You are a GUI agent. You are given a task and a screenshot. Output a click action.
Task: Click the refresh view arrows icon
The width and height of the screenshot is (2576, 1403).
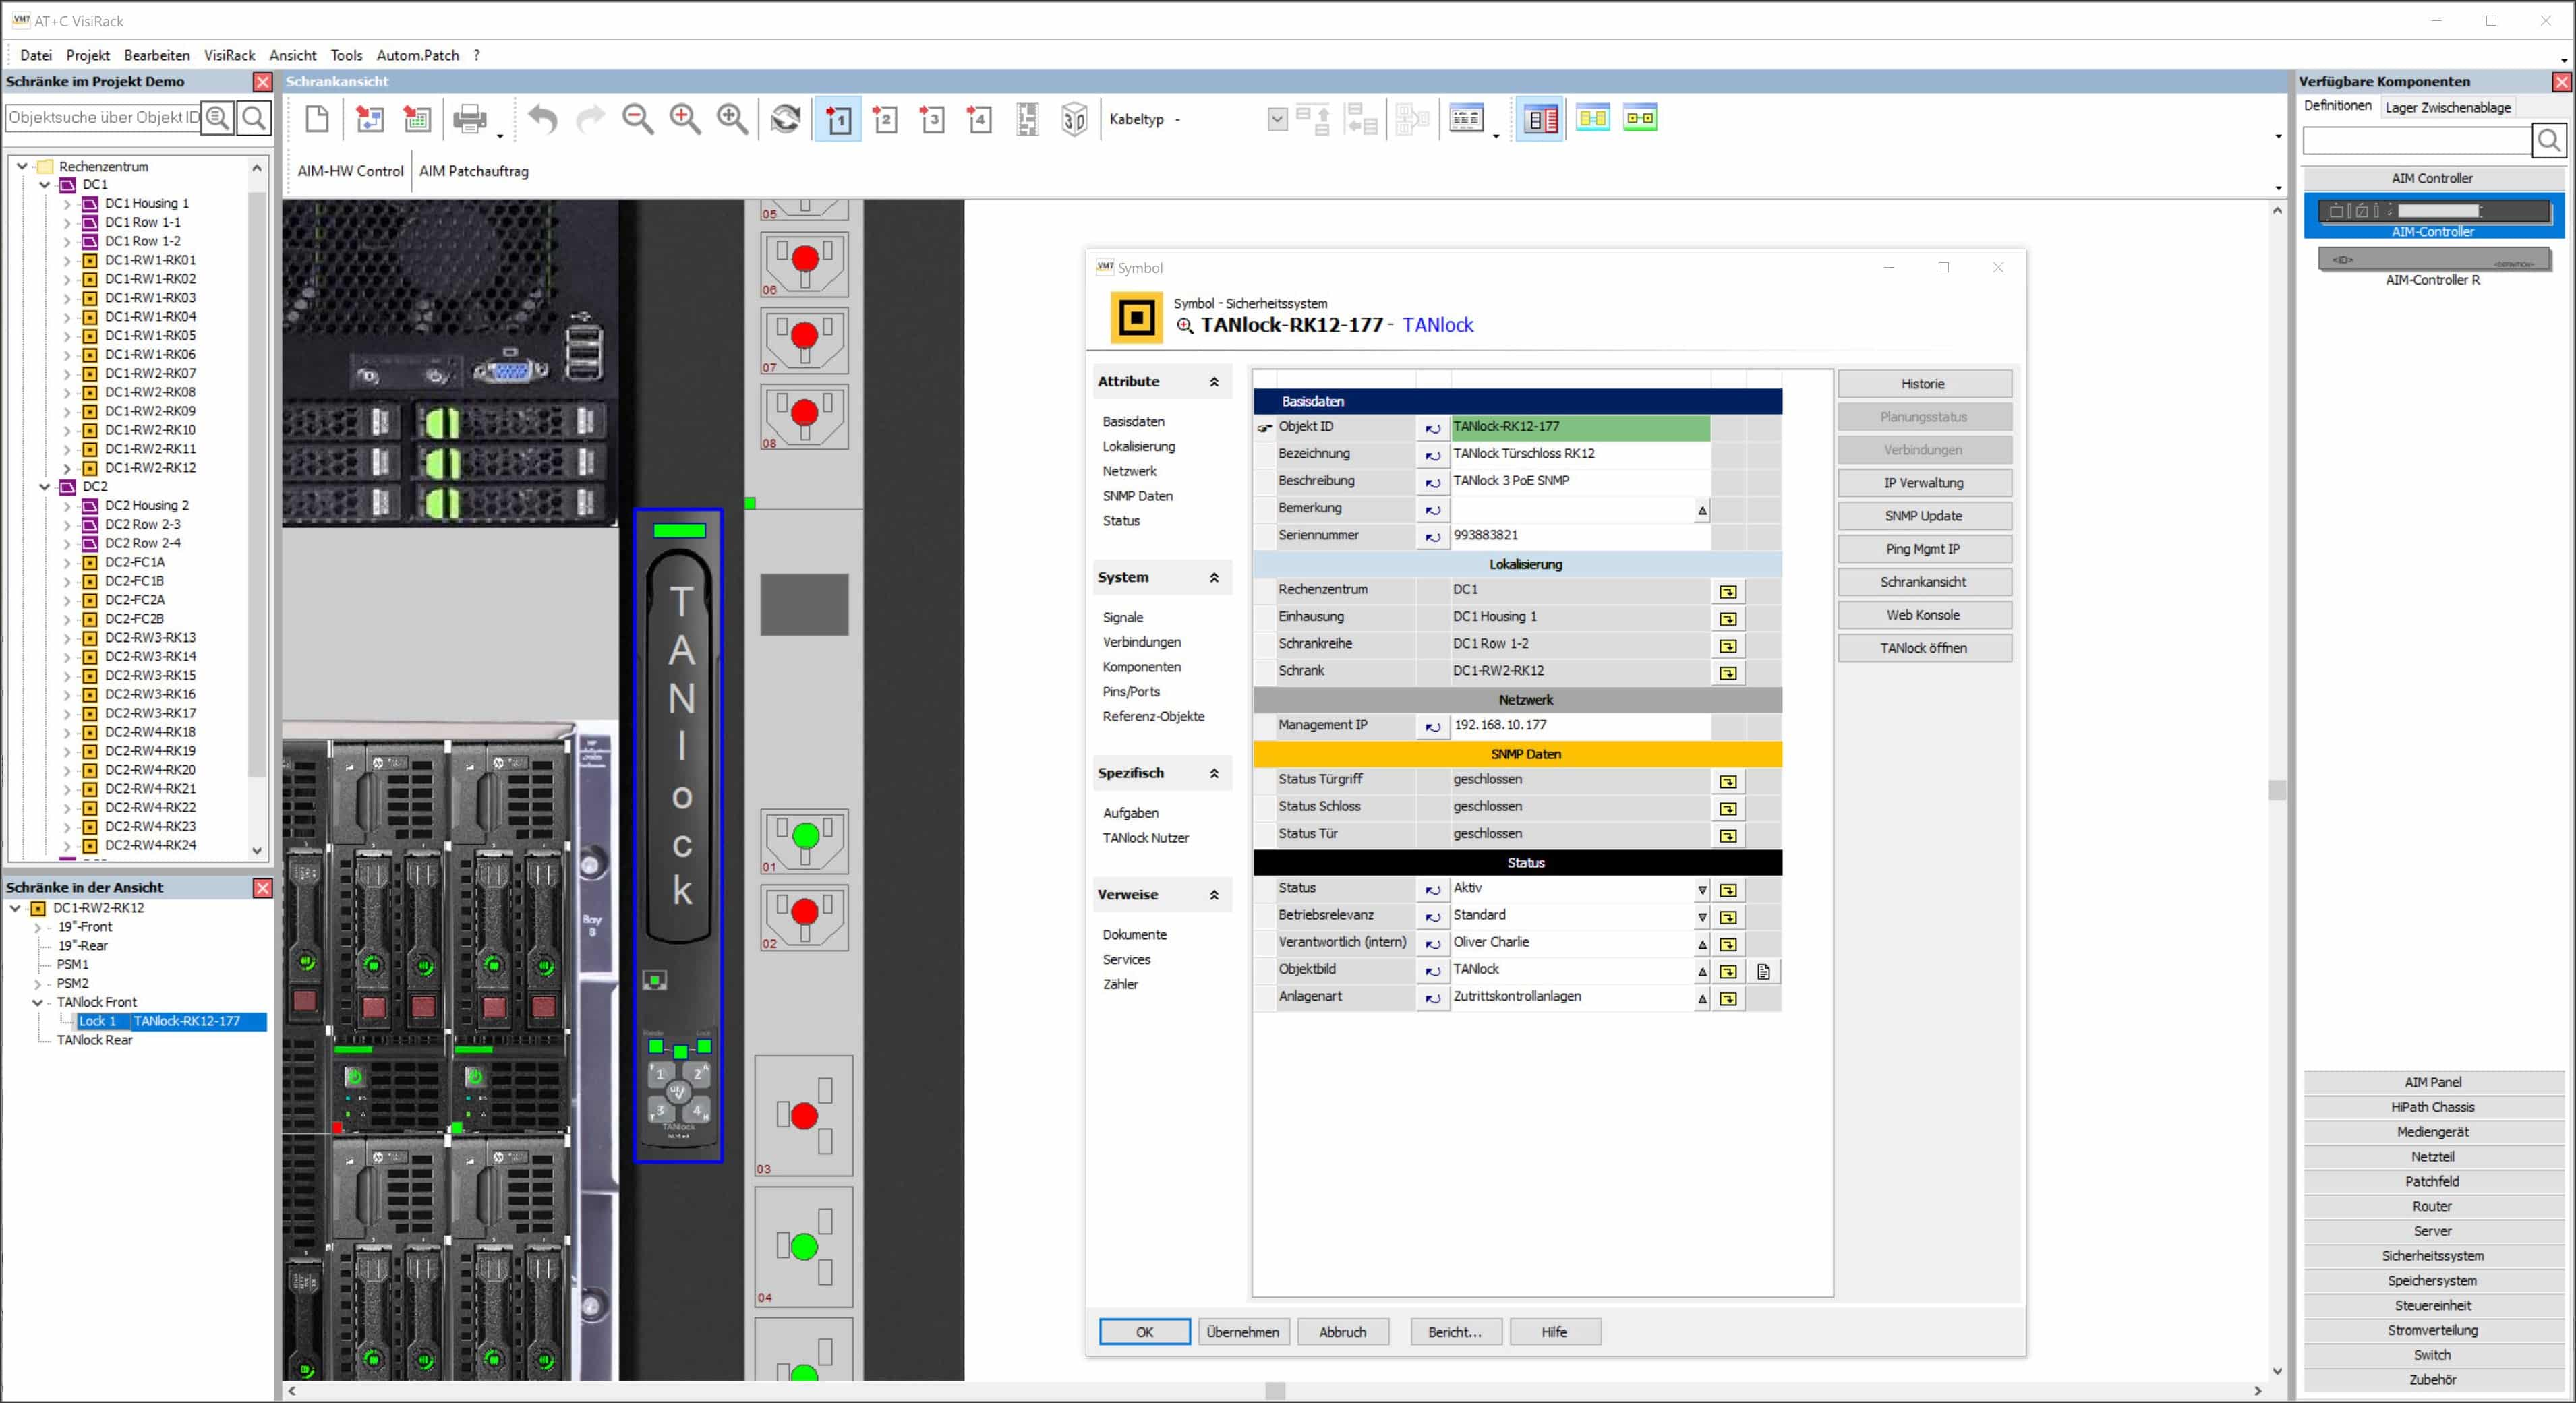(x=786, y=119)
